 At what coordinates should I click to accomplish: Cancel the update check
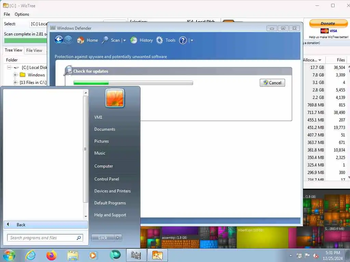point(272,83)
